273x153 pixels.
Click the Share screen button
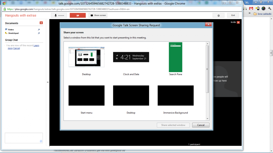[98, 15]
